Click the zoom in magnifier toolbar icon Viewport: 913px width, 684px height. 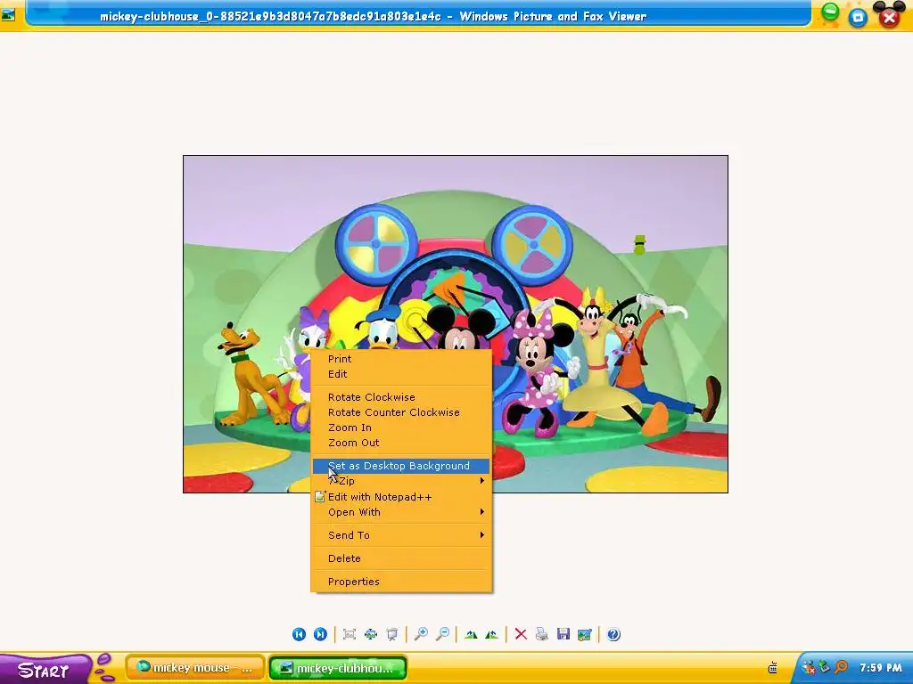coord(421,634)
